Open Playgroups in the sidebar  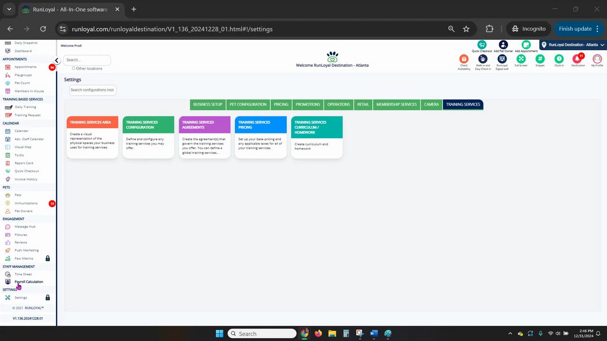pyautogui.click(x=23, y=75)
